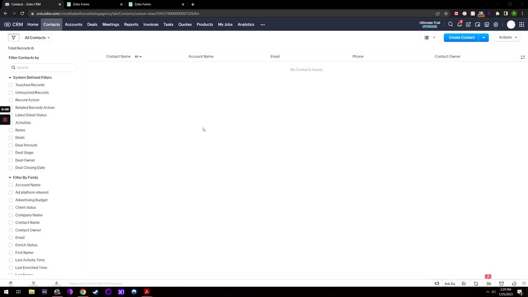Open the Analytics module
The width and height of the screenshot is (528, 297).
pos(246,24)
